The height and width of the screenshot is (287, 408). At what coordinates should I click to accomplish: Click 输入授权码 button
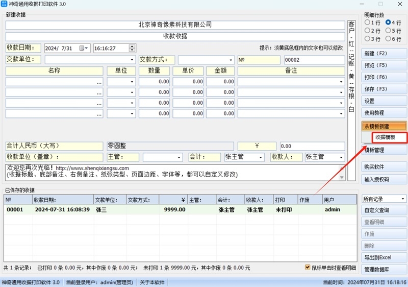click(384, 179)
